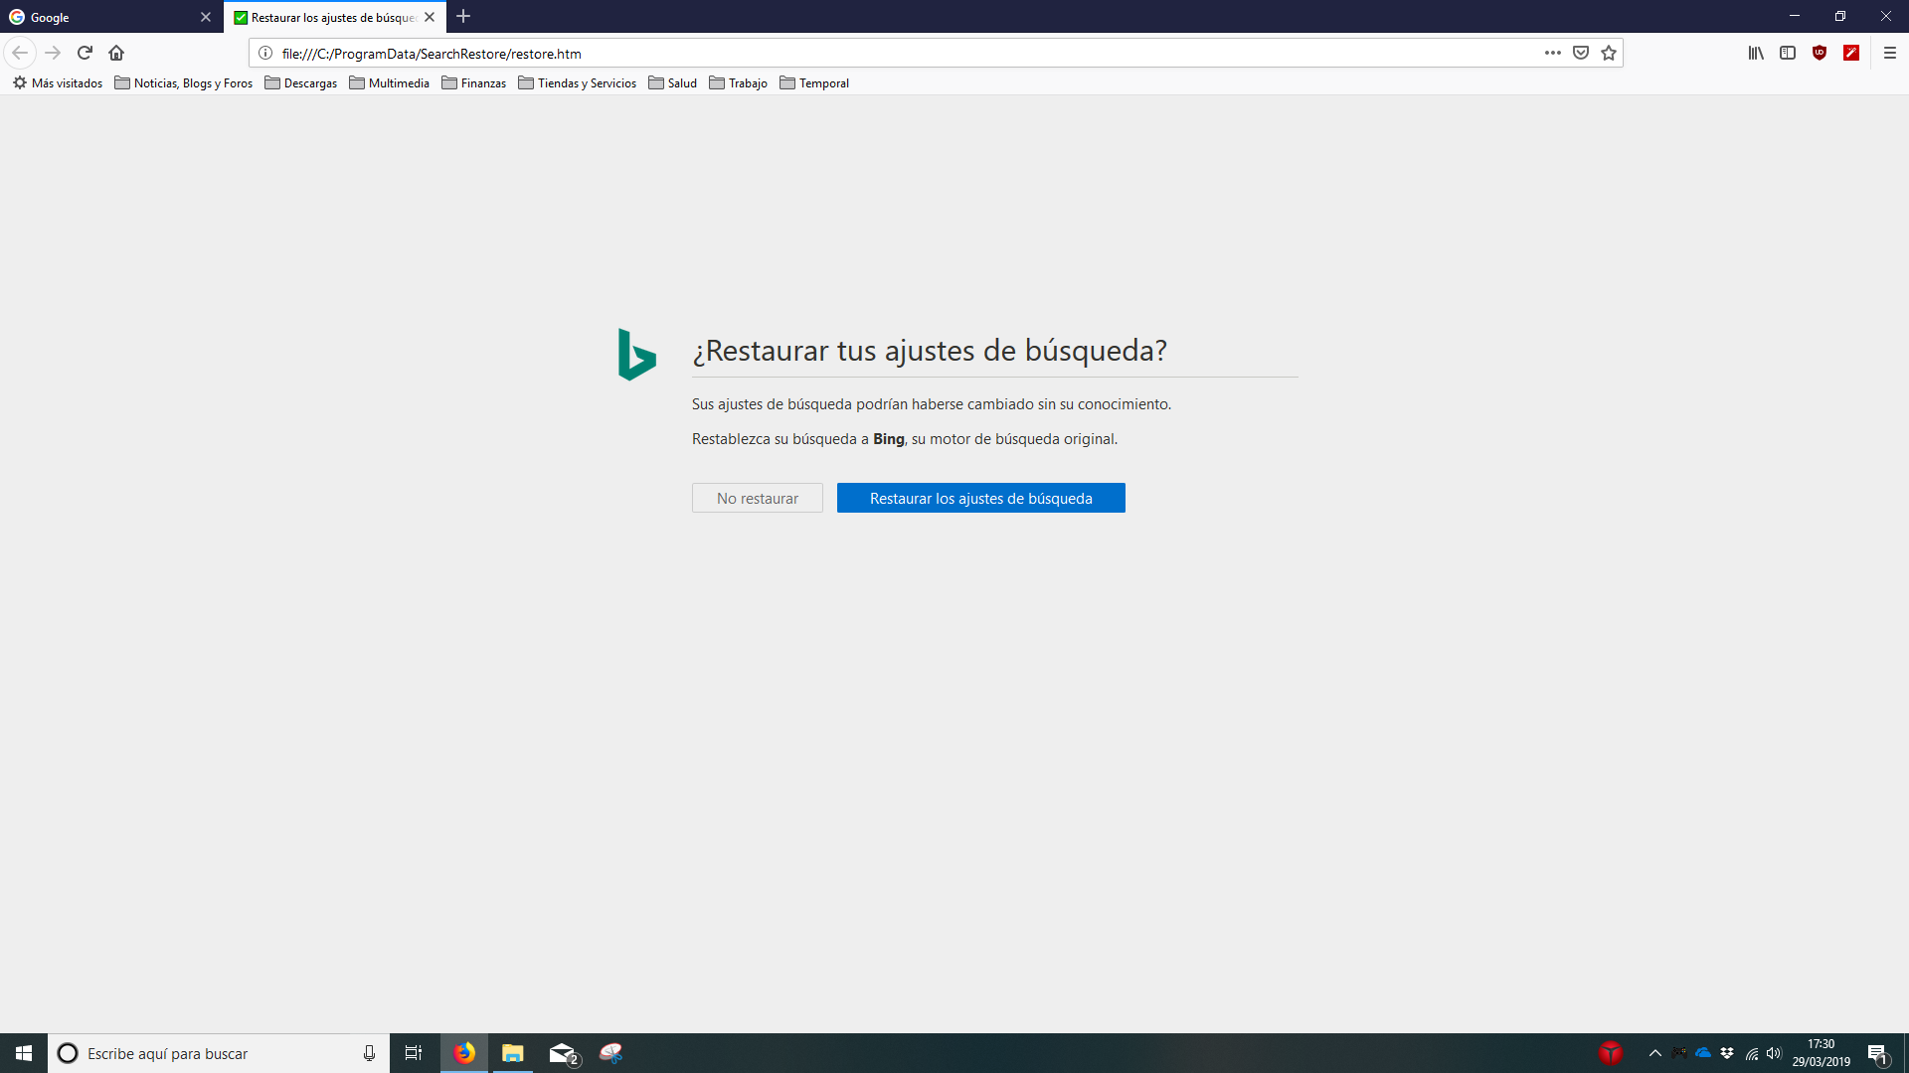1909x1073 pixels.
Task: Click the Reload page icon
Action: 85,53
